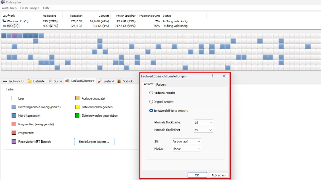Open the Stil Farbverlauf dropdown
321x180 pixels.
click(186, 141)
